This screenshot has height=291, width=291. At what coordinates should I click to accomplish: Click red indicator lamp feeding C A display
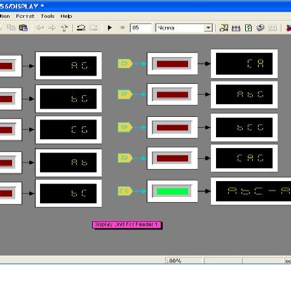click(x=172, y=64)
